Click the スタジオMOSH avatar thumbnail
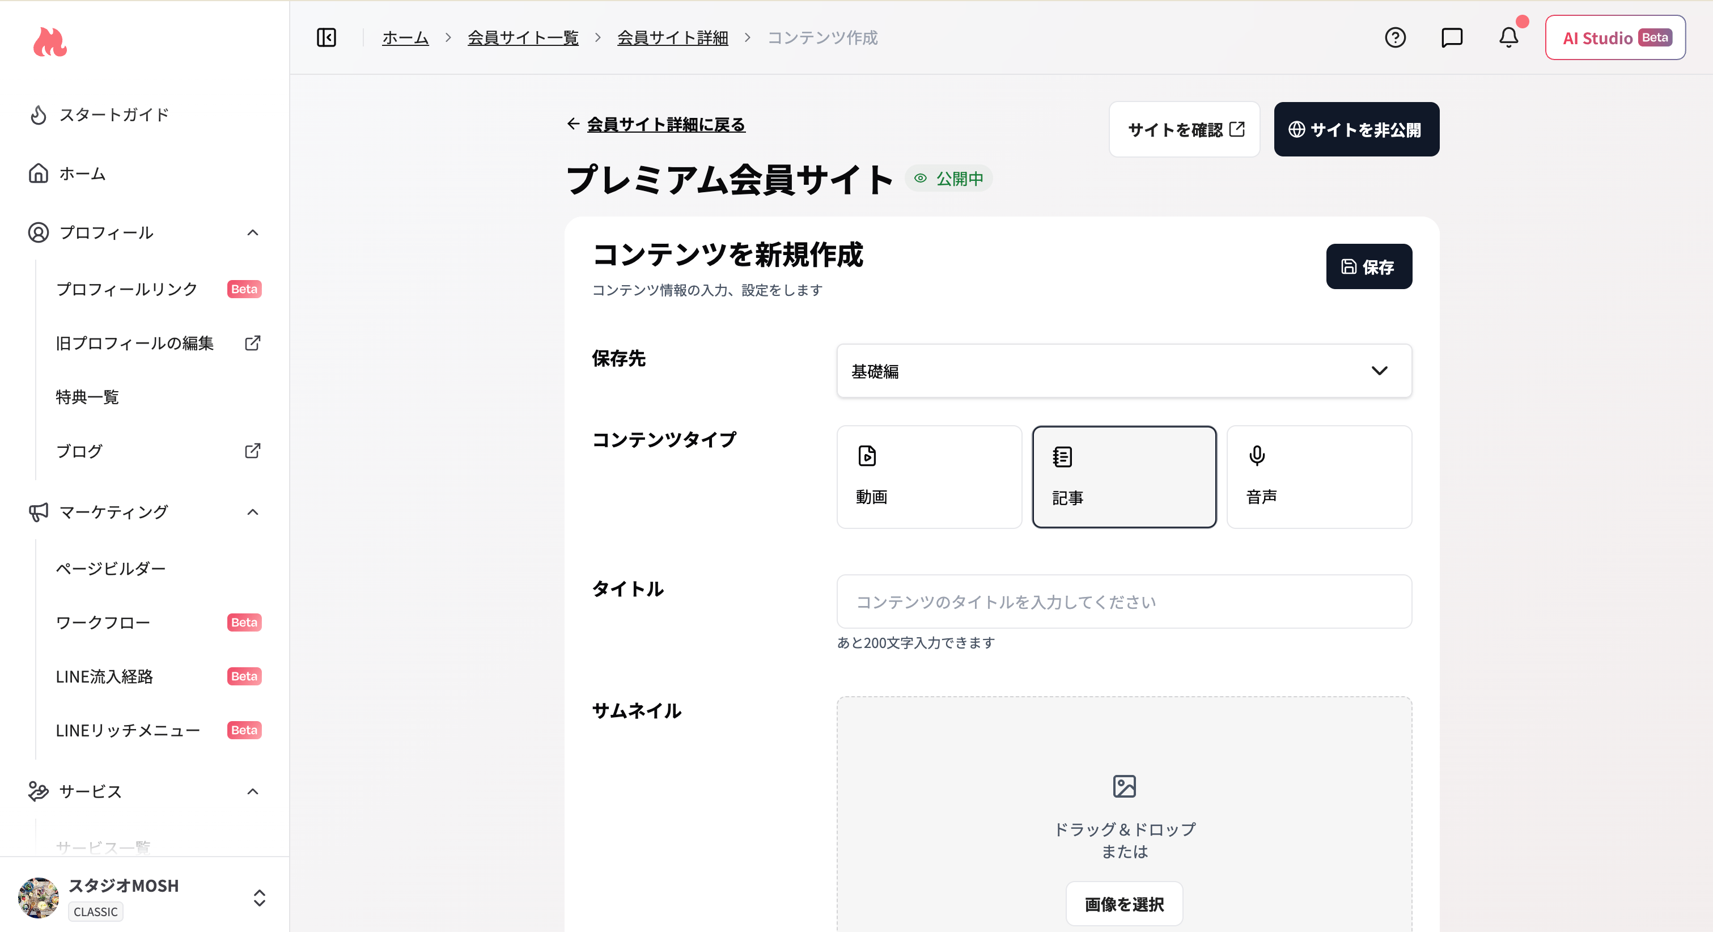 tap(39, 898)
